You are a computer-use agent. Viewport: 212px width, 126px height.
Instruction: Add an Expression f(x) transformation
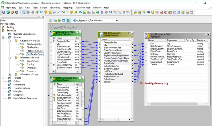(x=41, y=12)
